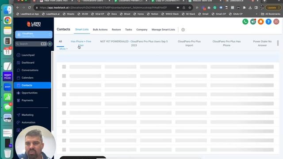The height and width of the screenshot is (159, 283).
Task: Click the browser back arrow
Action: 18,8
